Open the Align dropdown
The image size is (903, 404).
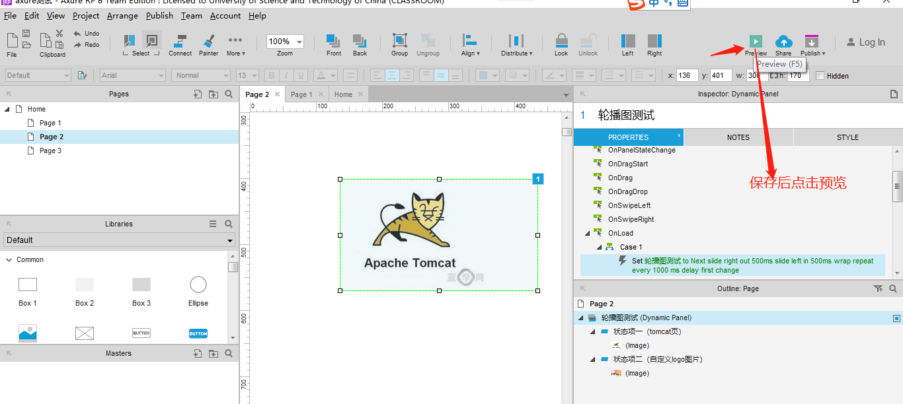[x=471, y=45]
